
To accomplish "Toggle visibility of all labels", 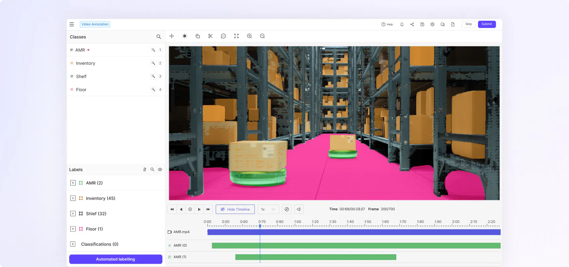I will 160,170.
